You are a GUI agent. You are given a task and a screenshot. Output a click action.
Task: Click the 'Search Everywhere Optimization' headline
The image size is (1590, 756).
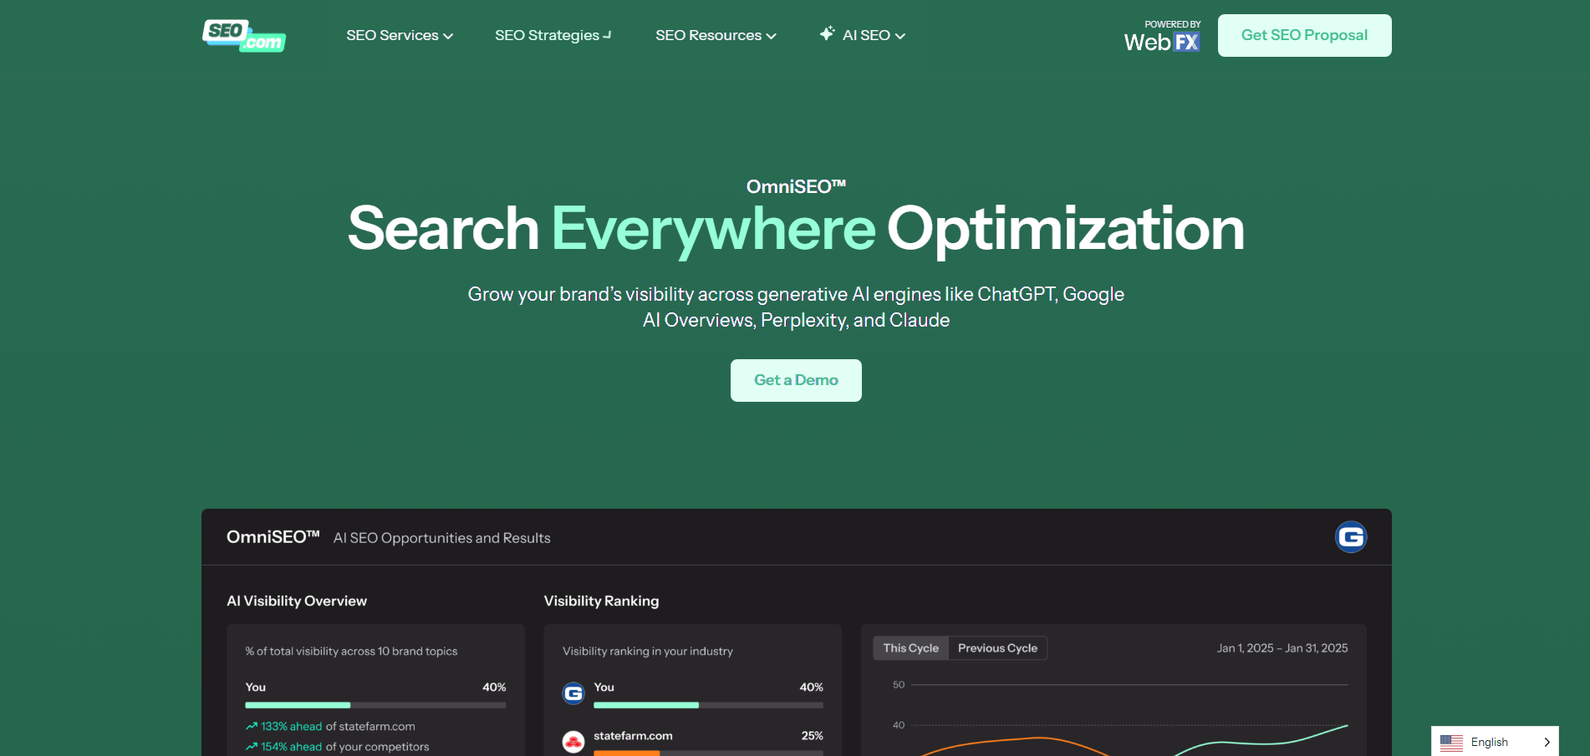796,228
